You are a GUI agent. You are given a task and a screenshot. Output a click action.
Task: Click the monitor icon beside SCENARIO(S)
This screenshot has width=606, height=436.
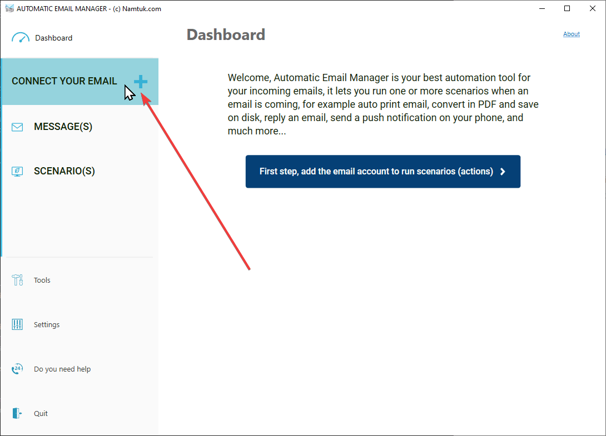pyautogui.click(x=17, y=172)
